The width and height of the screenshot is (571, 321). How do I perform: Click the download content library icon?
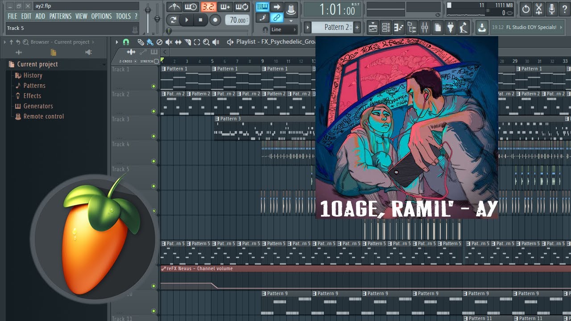[x=482, y=28]
